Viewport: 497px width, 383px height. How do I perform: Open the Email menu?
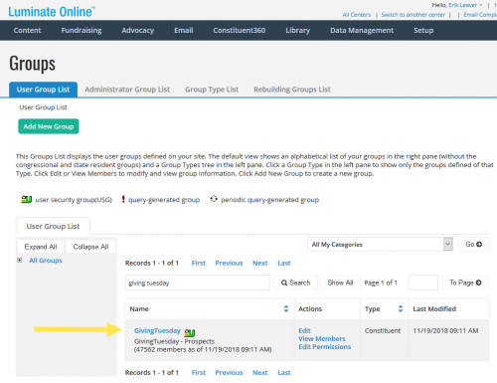coord(184,30)
